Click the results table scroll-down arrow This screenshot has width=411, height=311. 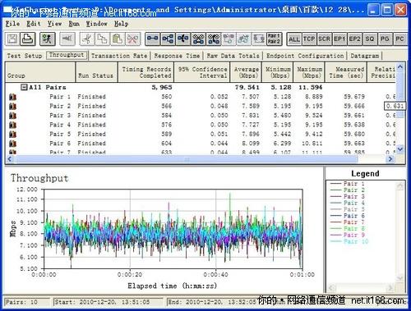click(x=400, y=149)
